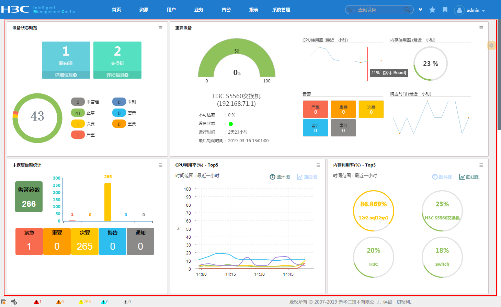Click the 18% Switch memory ring

[442, 257]
